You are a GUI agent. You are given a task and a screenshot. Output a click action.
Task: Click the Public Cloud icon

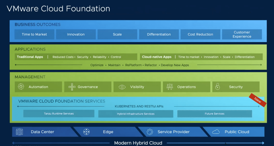[x=216, y=132]
